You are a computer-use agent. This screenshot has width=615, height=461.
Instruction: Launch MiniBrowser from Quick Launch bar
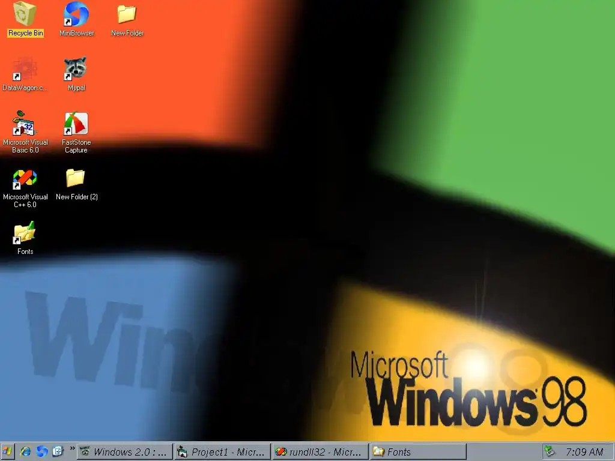[x=42, y=451]
